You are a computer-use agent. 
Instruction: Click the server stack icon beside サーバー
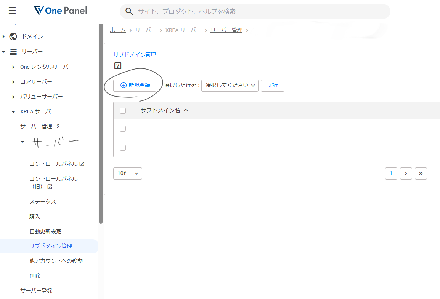tap(13, 51)
